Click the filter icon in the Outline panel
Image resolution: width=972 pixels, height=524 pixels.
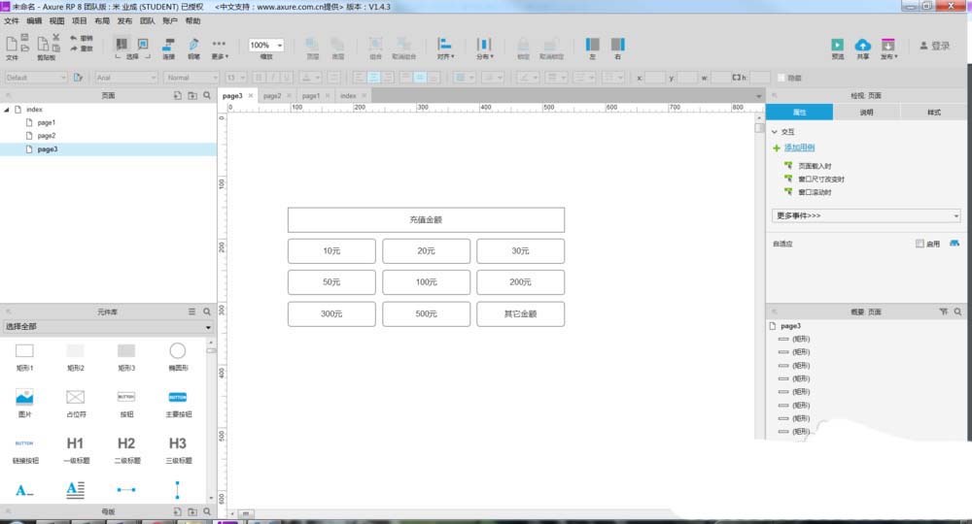944,311
